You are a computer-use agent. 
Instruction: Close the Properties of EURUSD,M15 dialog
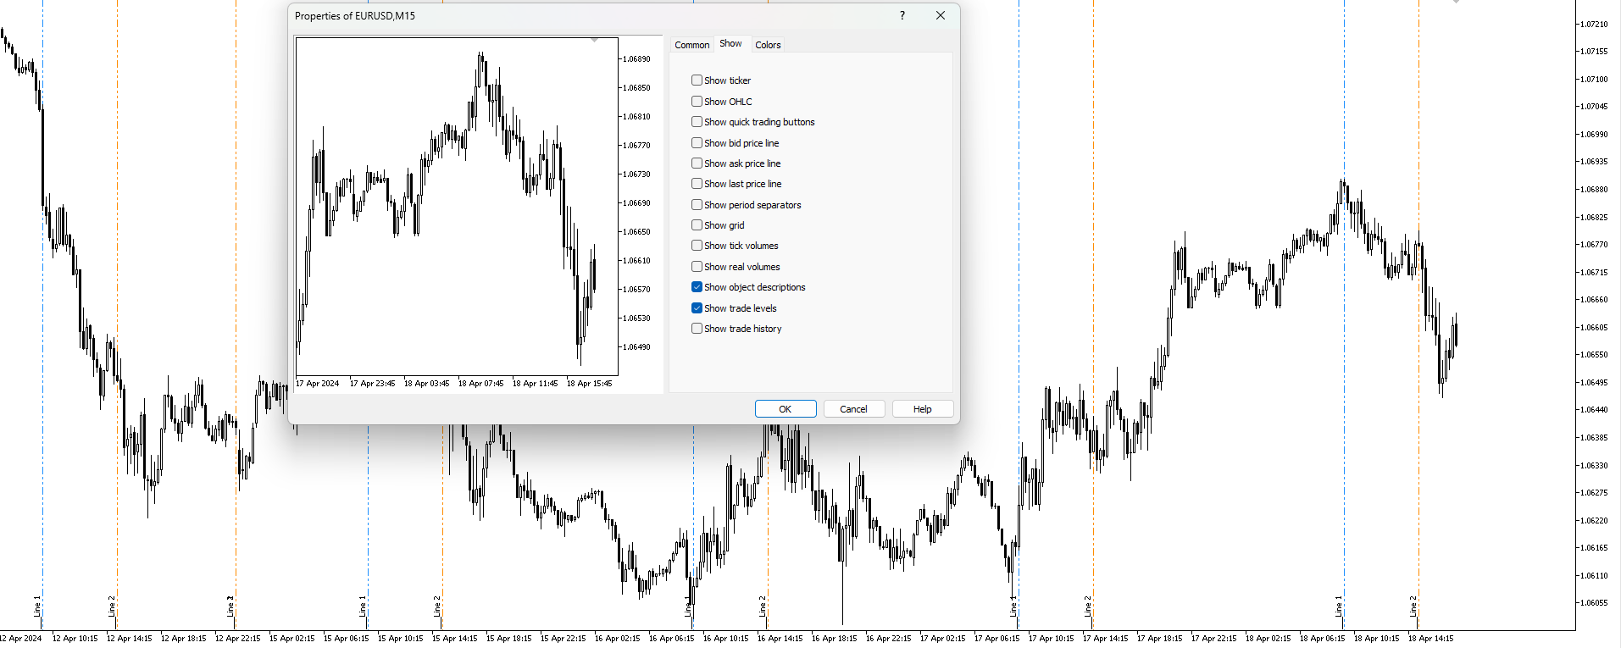click(941, 15)
